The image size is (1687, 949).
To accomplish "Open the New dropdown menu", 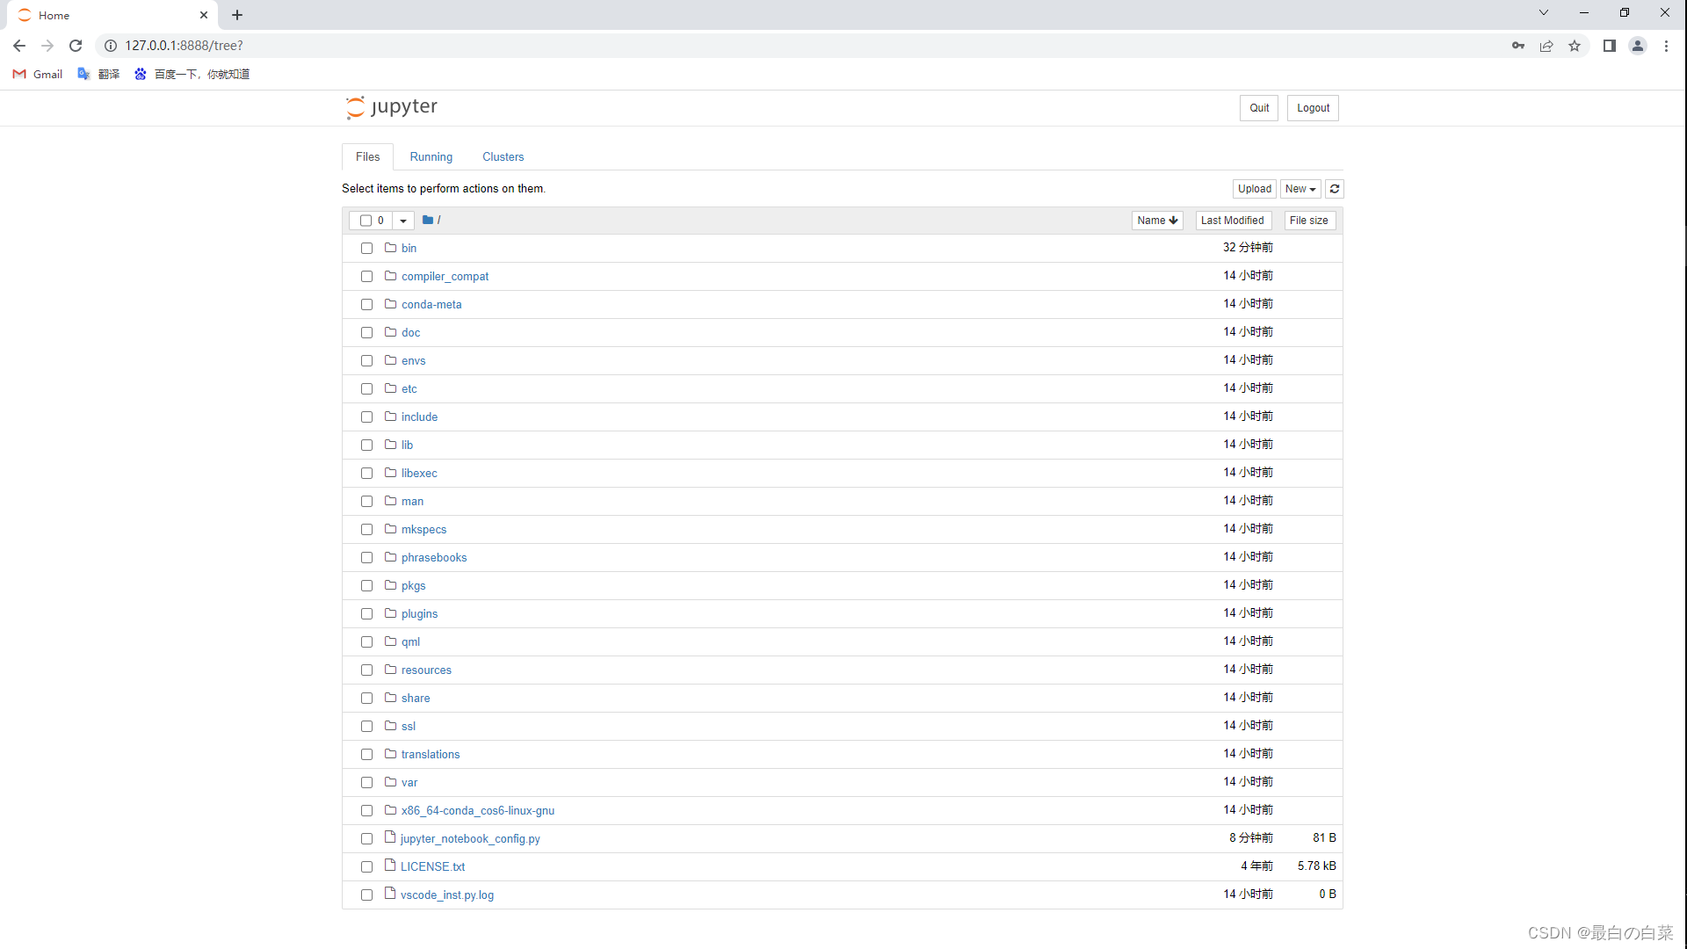I will click(1300, 189).
